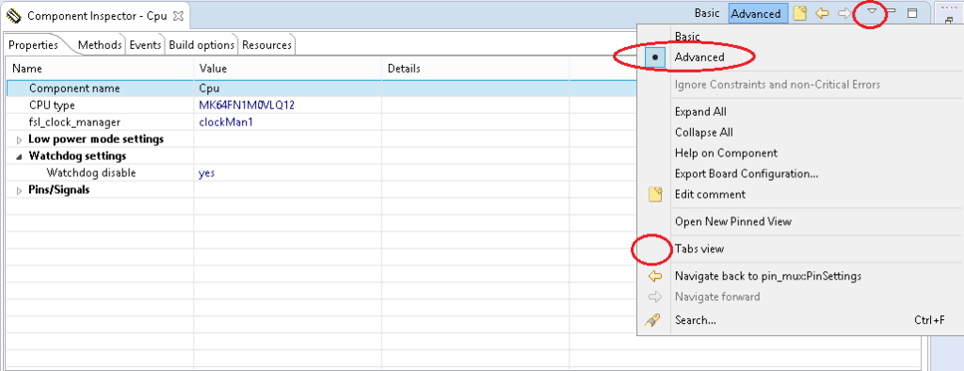
Task: Click the yellow navigate back arrow in the toolbar
Action: click(823, 13)
